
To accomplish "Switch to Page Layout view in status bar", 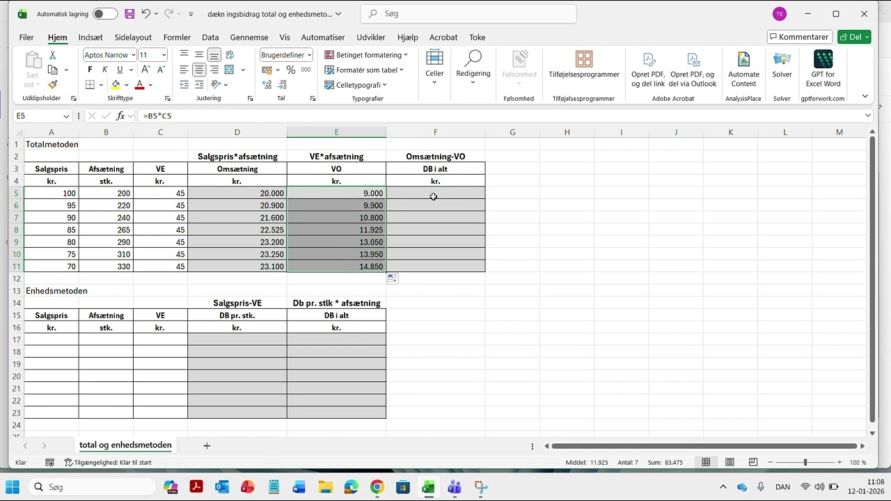I will 730,462.
